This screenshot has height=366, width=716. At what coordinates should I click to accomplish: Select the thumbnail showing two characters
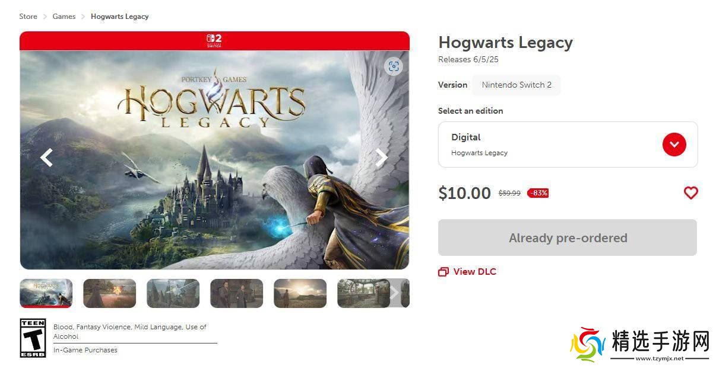(236, 293)
